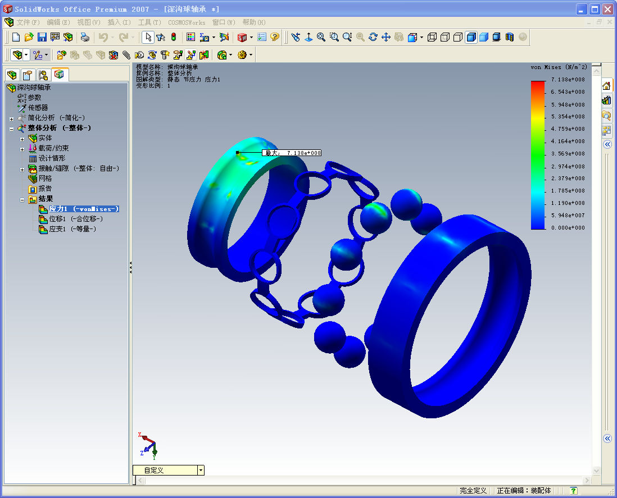Image resolution: width=617 pixels, height=498 pixels.
Task: Open SolidWorks Resources home icon
Action: tap(606, 86)
